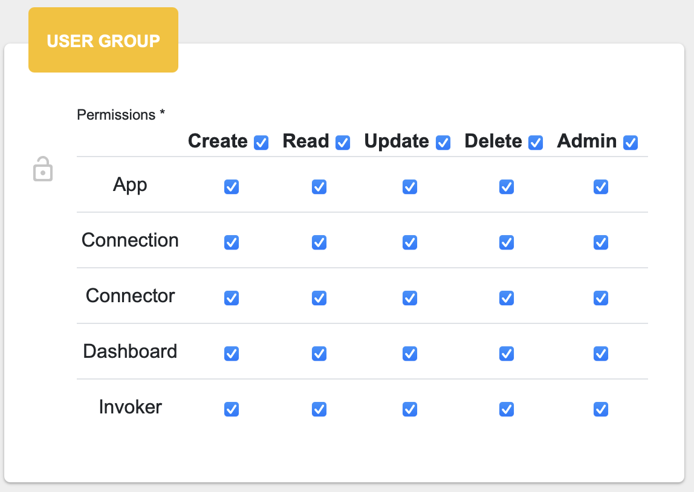Uncheck Create permission for App
694x492 pixels.
232,187
